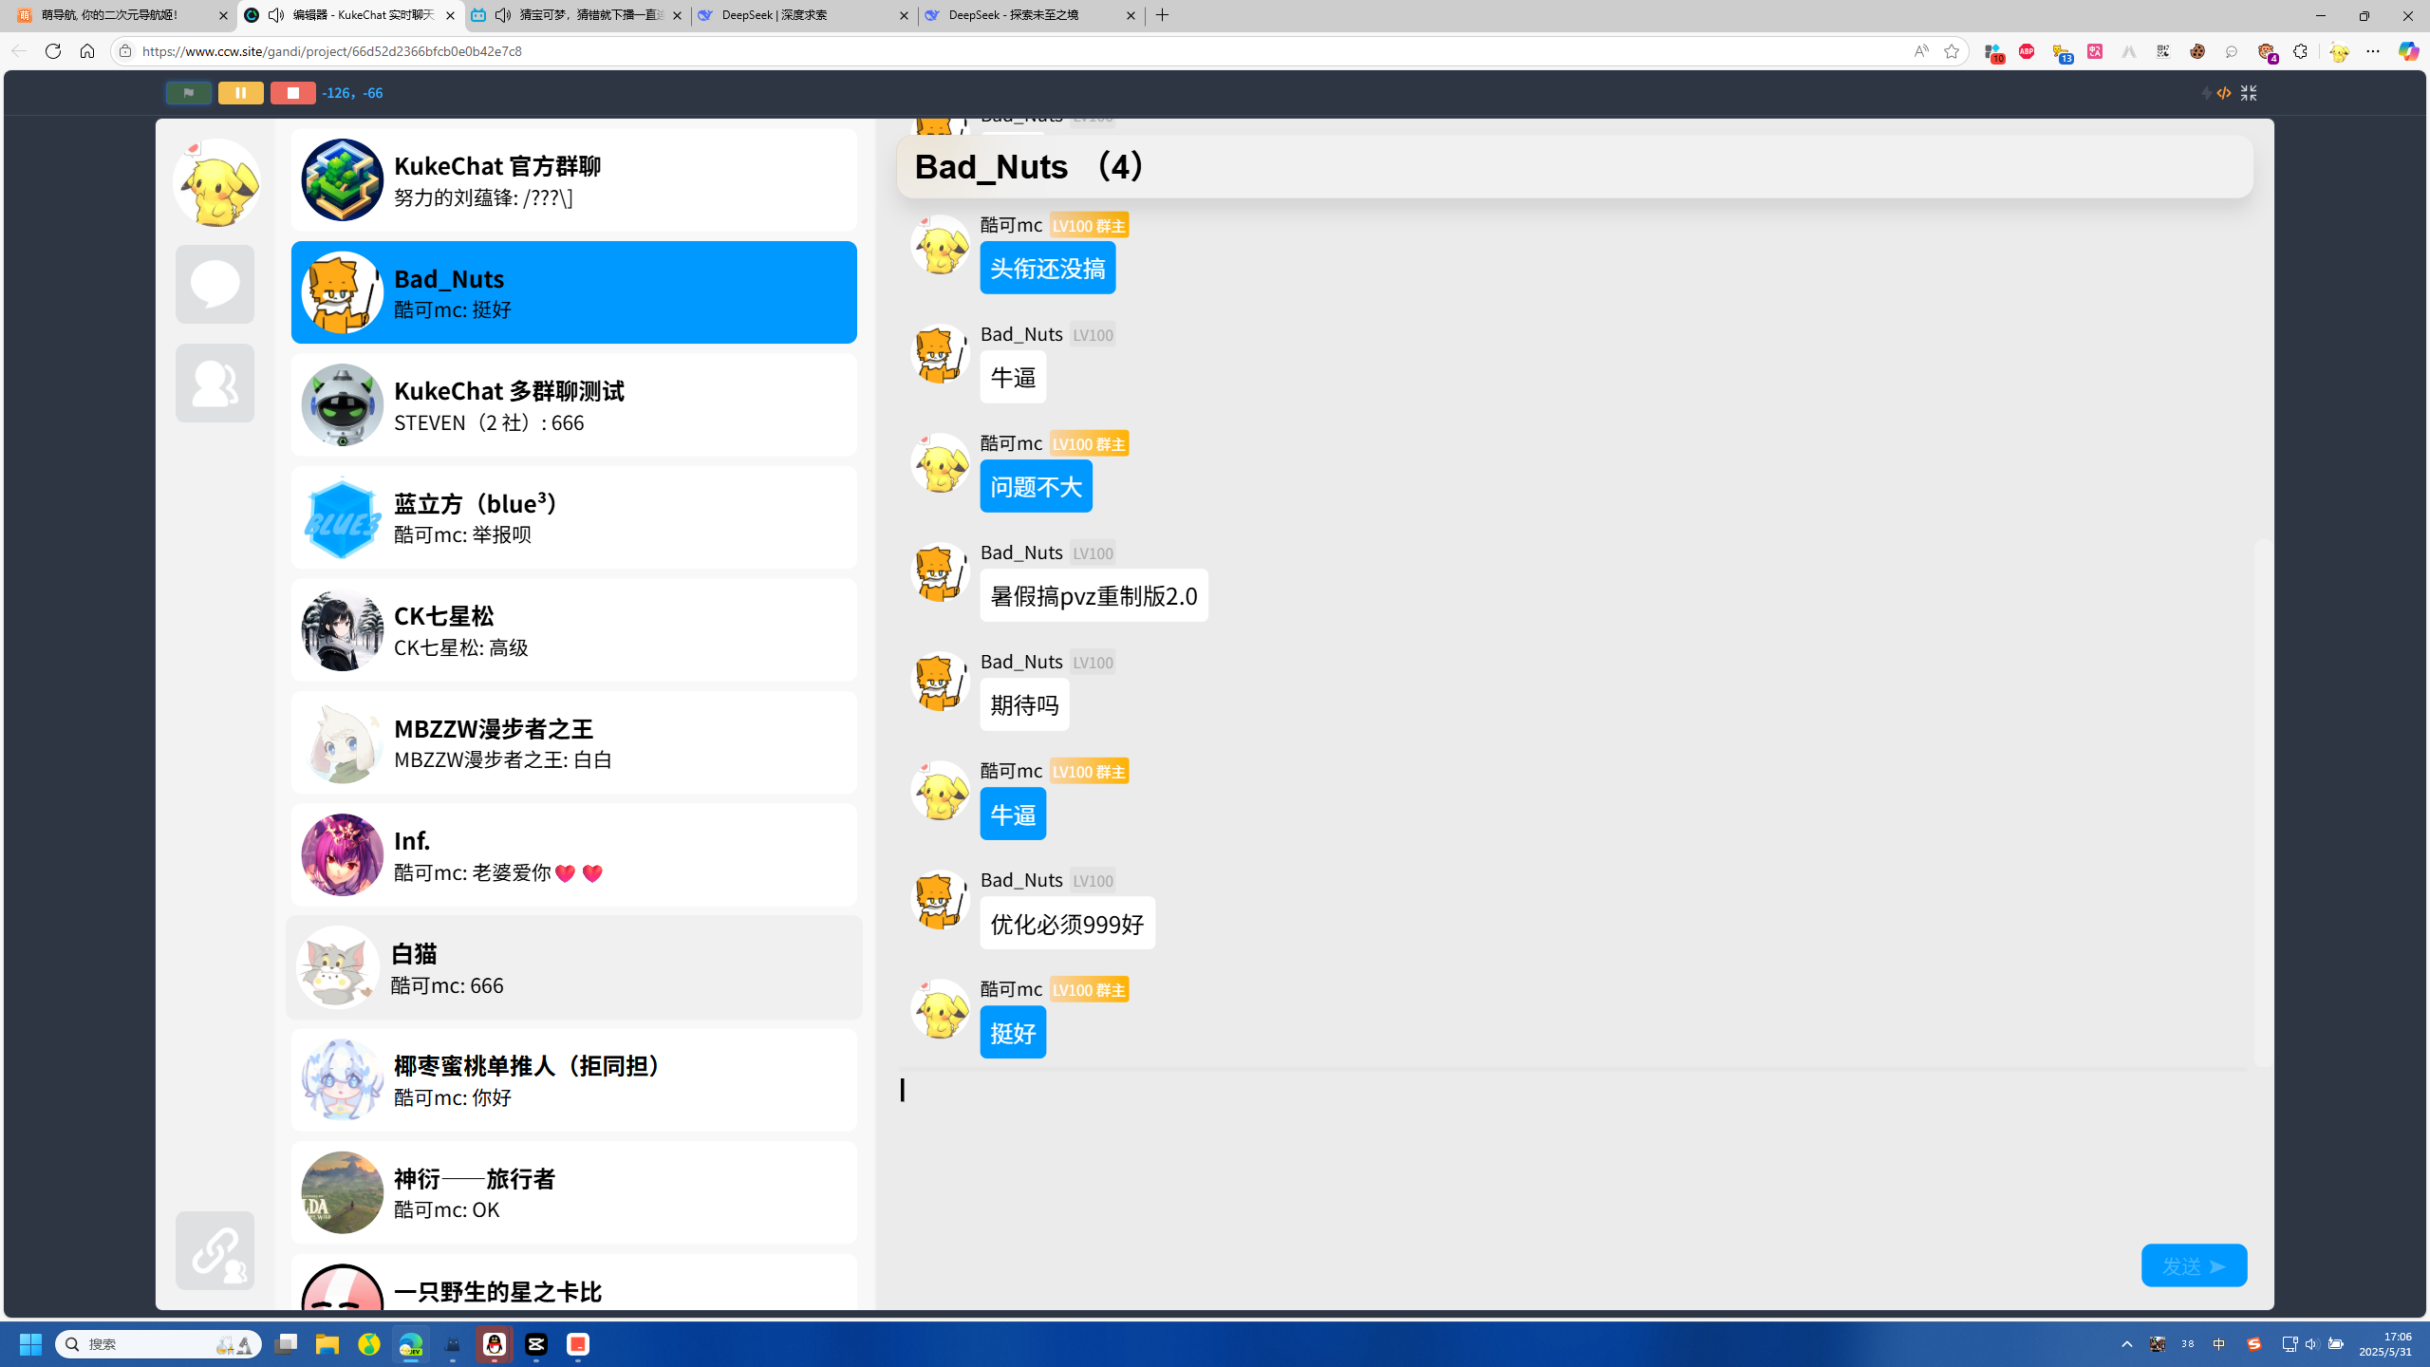Viewport: 2430px width, 1367px height.
Task: Open File Explorer from taskbar
Action: point(327,1344)
